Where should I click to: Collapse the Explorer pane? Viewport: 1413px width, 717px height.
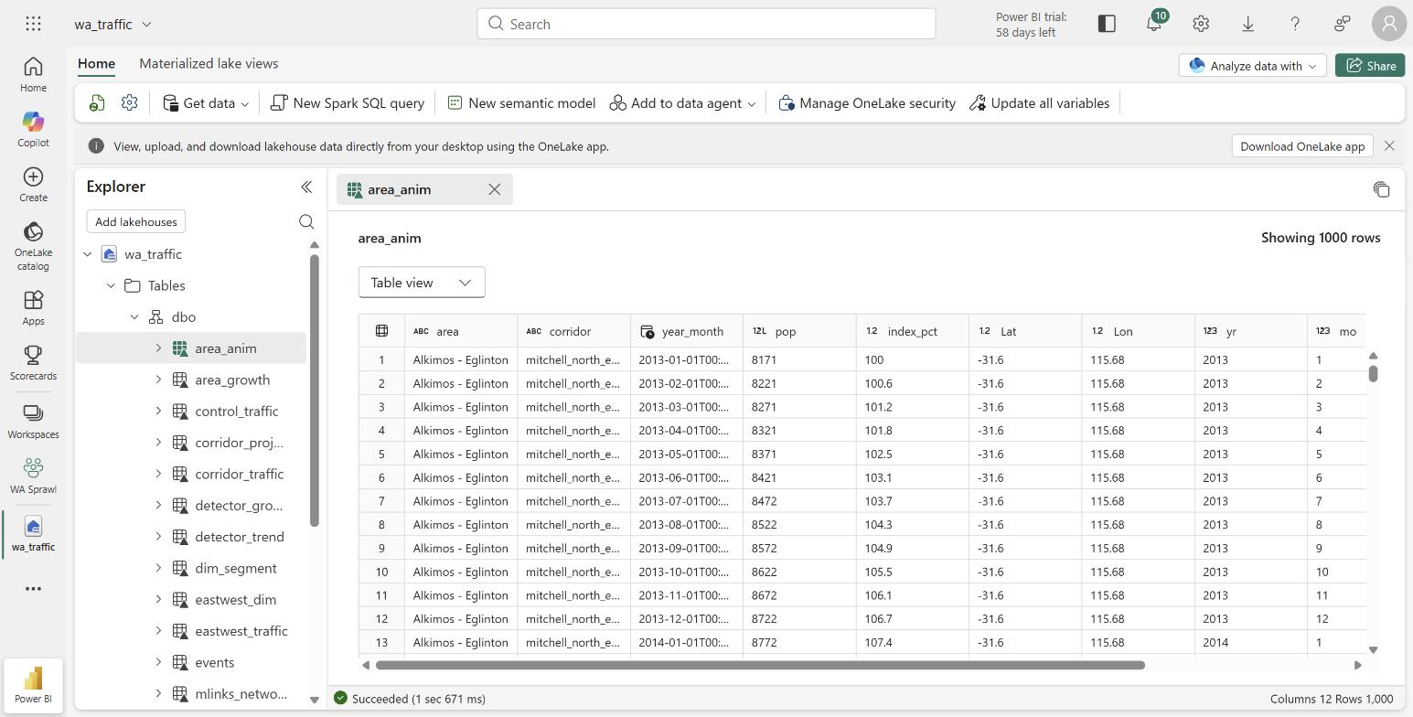306,187
